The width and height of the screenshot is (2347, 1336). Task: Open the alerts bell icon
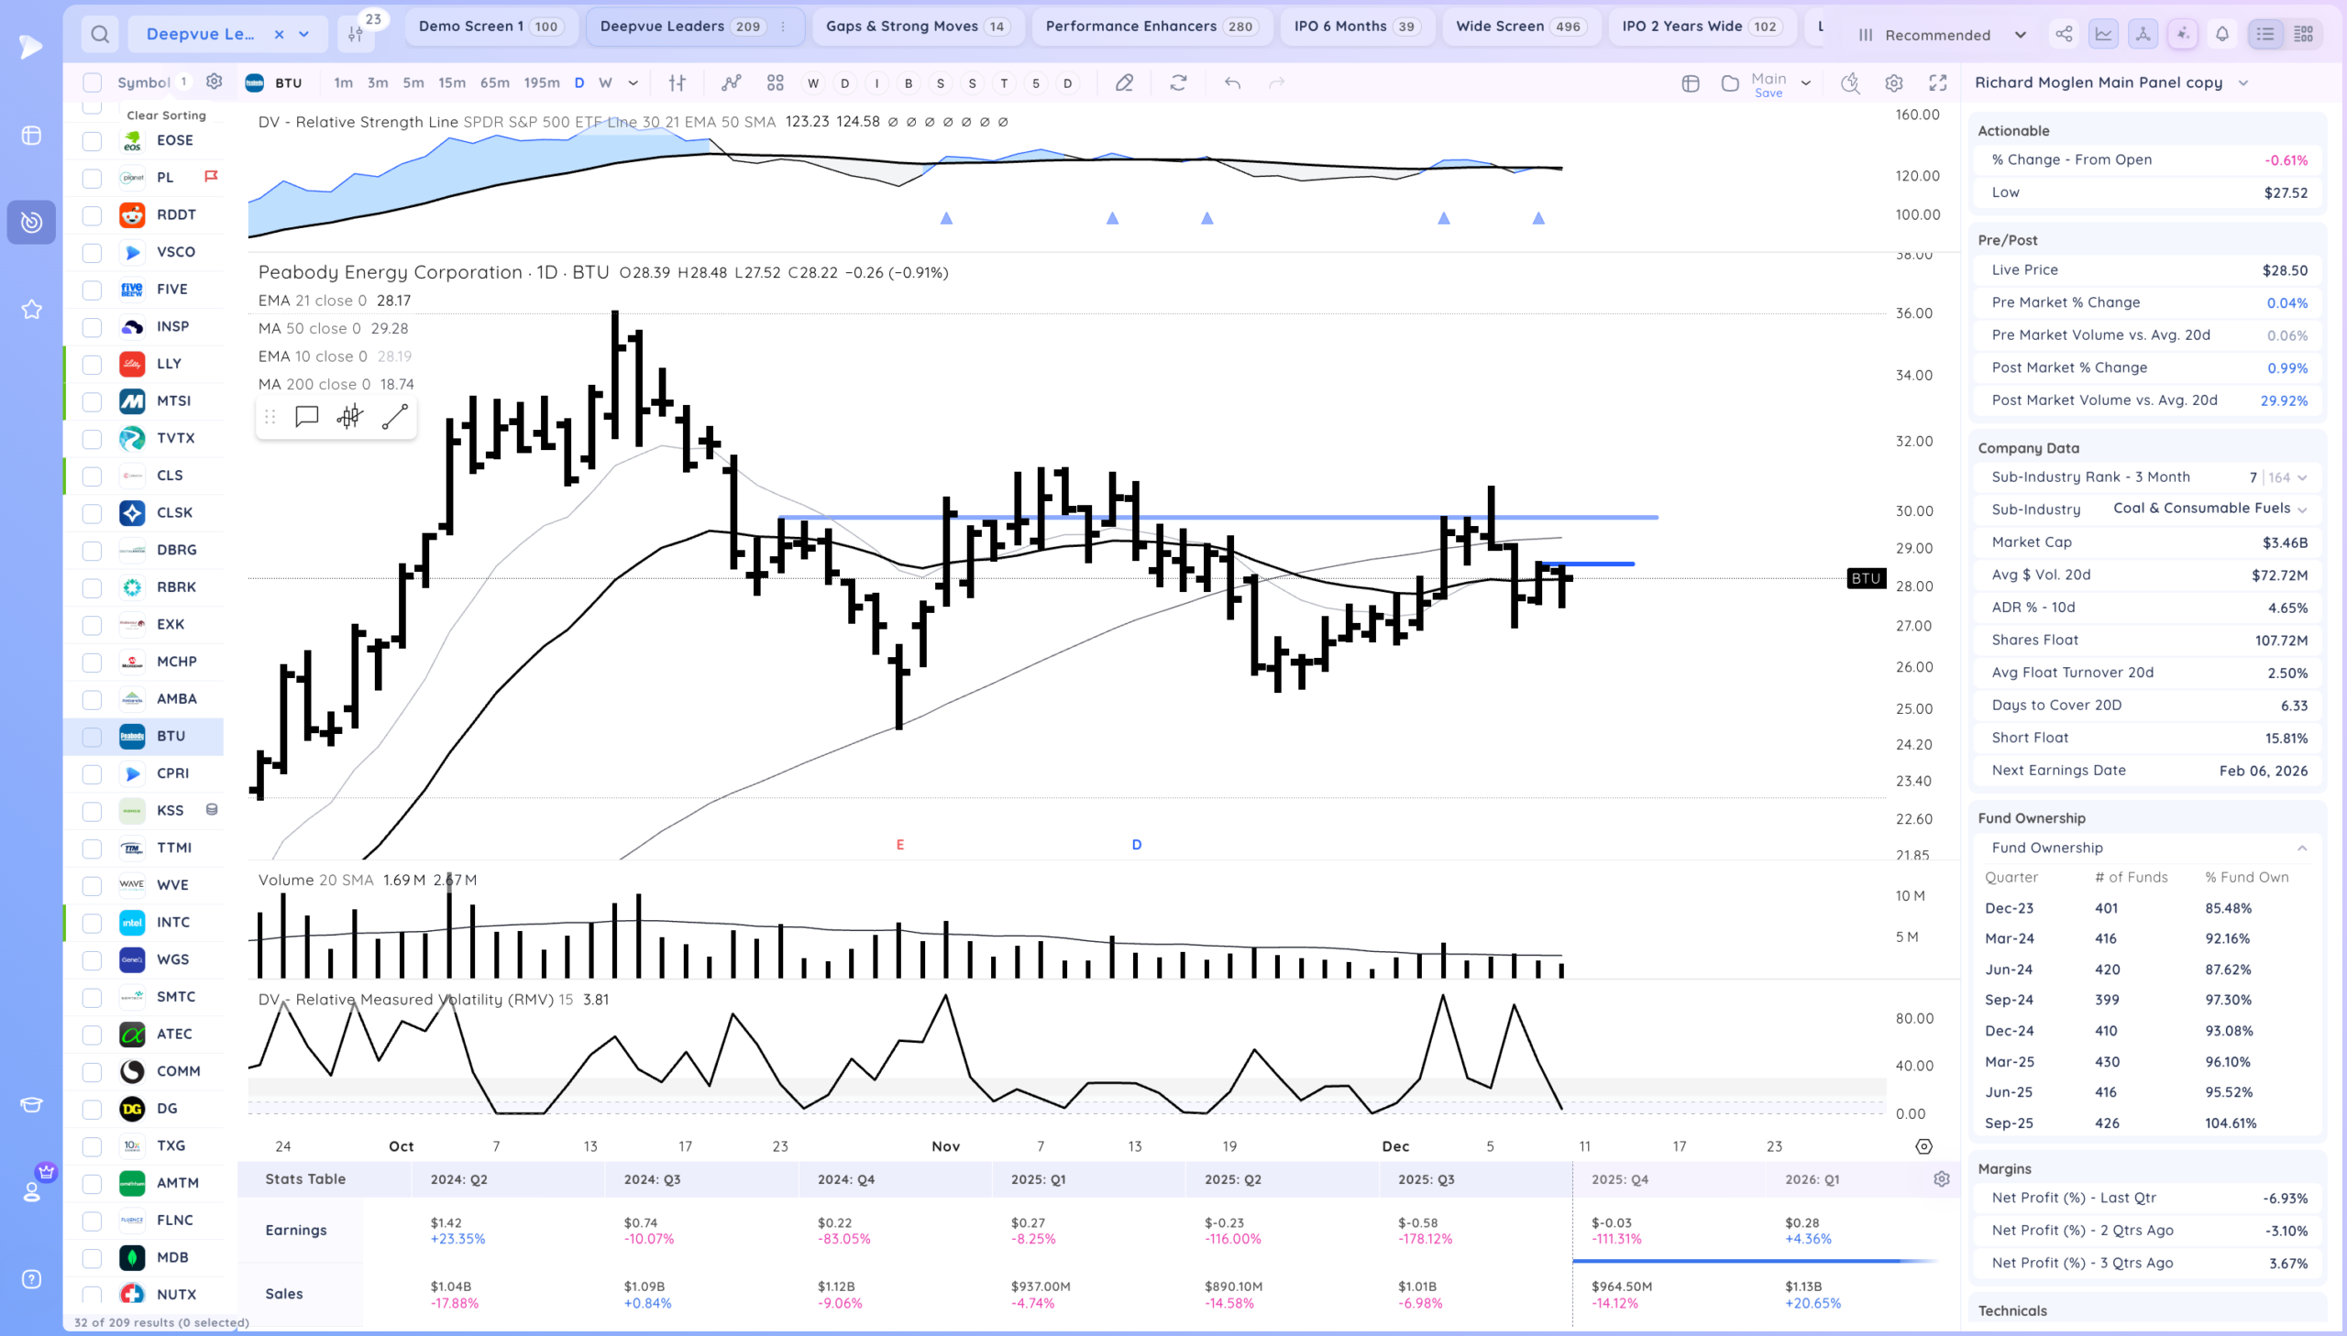[x=2221, y=35]
